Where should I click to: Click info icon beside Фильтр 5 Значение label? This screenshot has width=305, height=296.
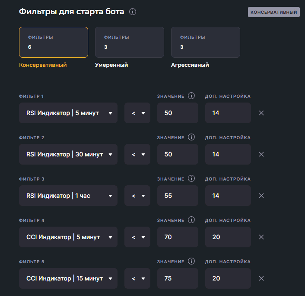[x=191, y=262]
